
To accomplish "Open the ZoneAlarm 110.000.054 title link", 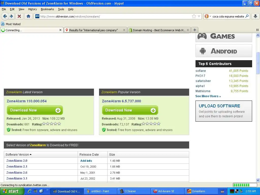I will [26, 101].
